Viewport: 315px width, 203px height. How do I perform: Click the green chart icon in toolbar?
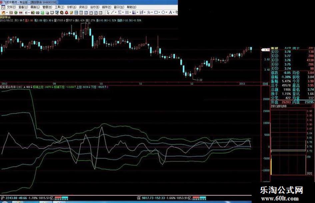pyautogui.click(x=42, y=13)
